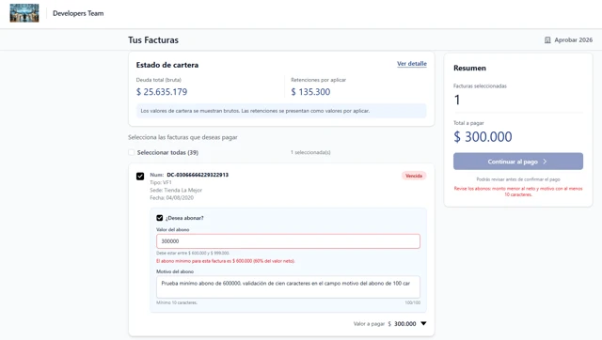Click the Fecha: 04/08/2020 line
602x340 pixels.
point(171,198)
